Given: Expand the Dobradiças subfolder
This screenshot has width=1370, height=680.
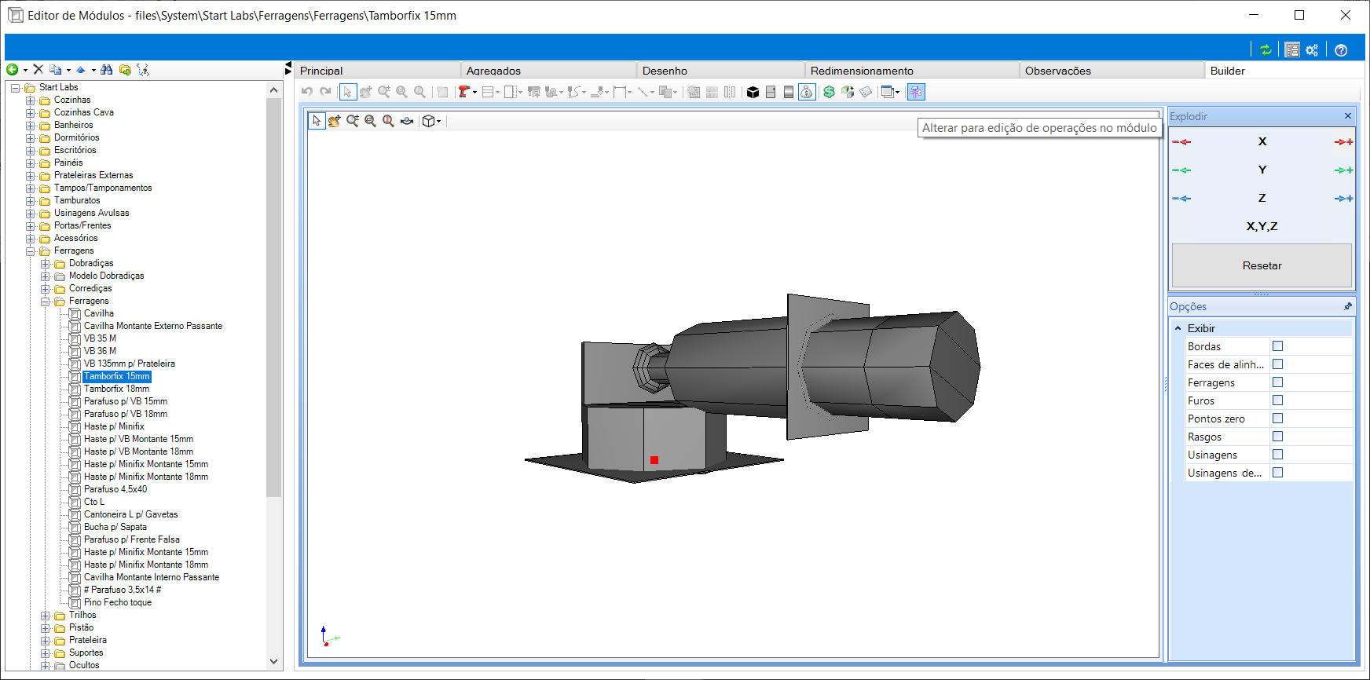Looking at the screenshot, I should (45, 264).
